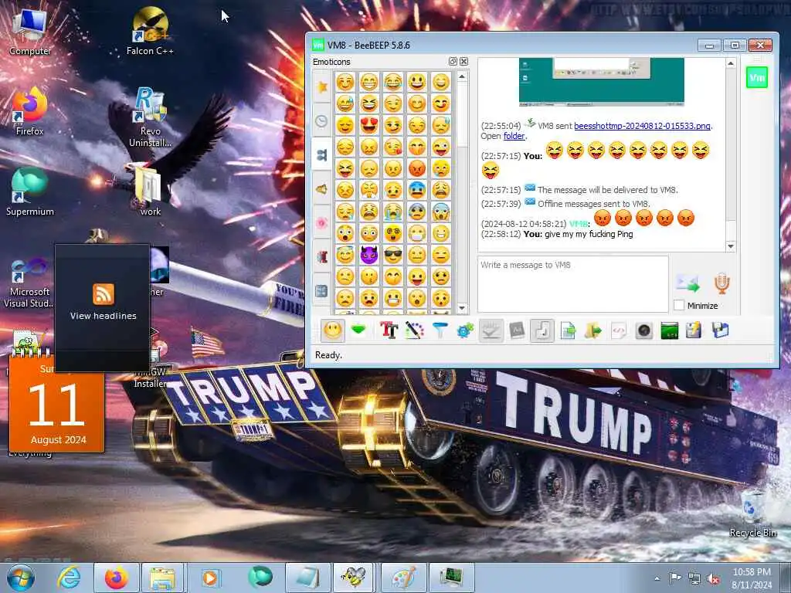Viewport: 791px width, 593px height.
Task: Switch to the recent clock emoticon tab
Action: (322, 121)
